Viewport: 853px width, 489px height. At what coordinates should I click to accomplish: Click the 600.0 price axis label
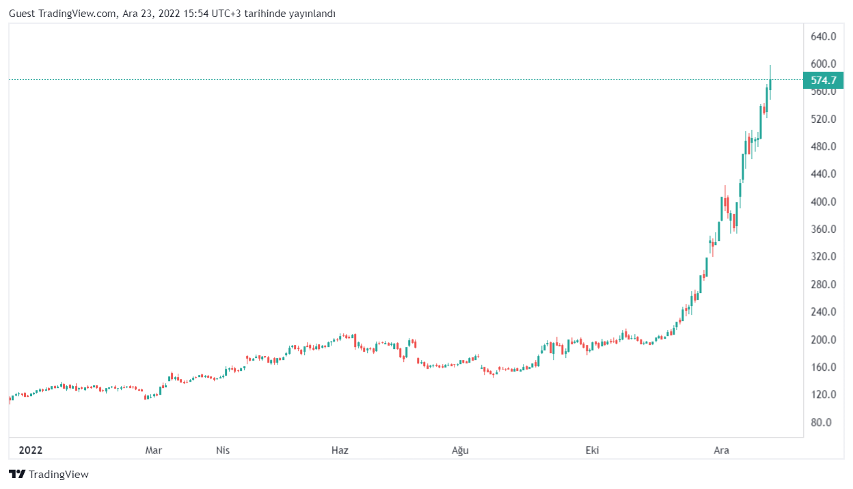point(823,64)
